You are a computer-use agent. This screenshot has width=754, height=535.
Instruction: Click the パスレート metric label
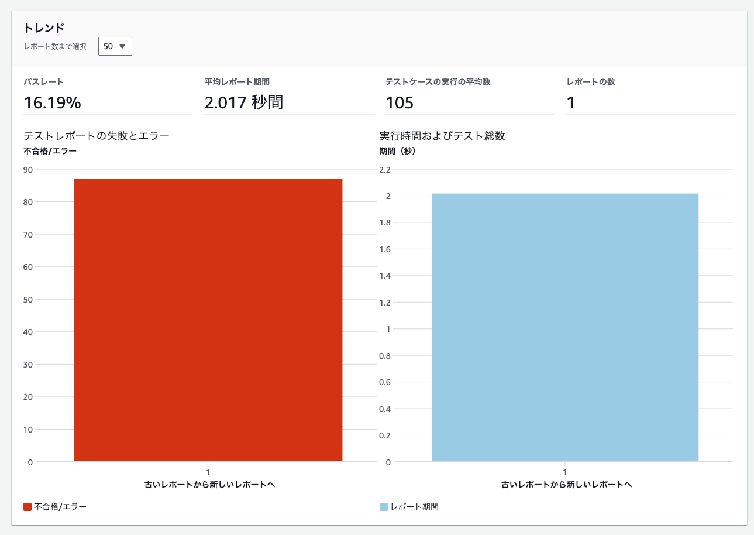coord(44,82)
